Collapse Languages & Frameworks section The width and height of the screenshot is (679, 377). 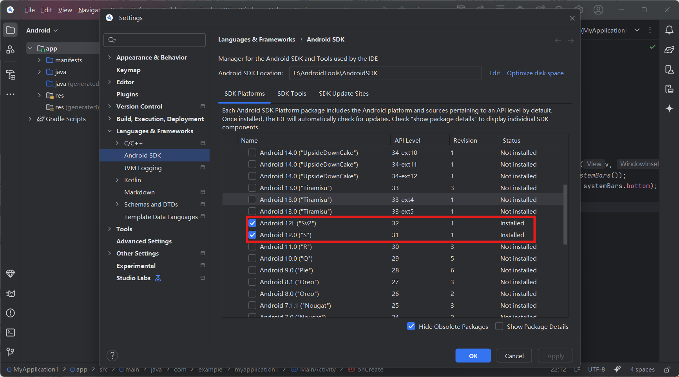click(x=110, y=131)
